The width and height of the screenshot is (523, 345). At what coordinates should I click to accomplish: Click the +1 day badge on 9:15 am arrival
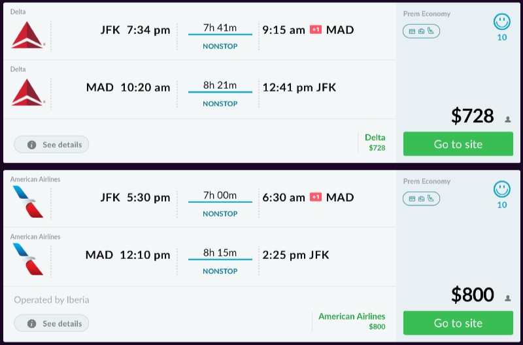[316, 30]
